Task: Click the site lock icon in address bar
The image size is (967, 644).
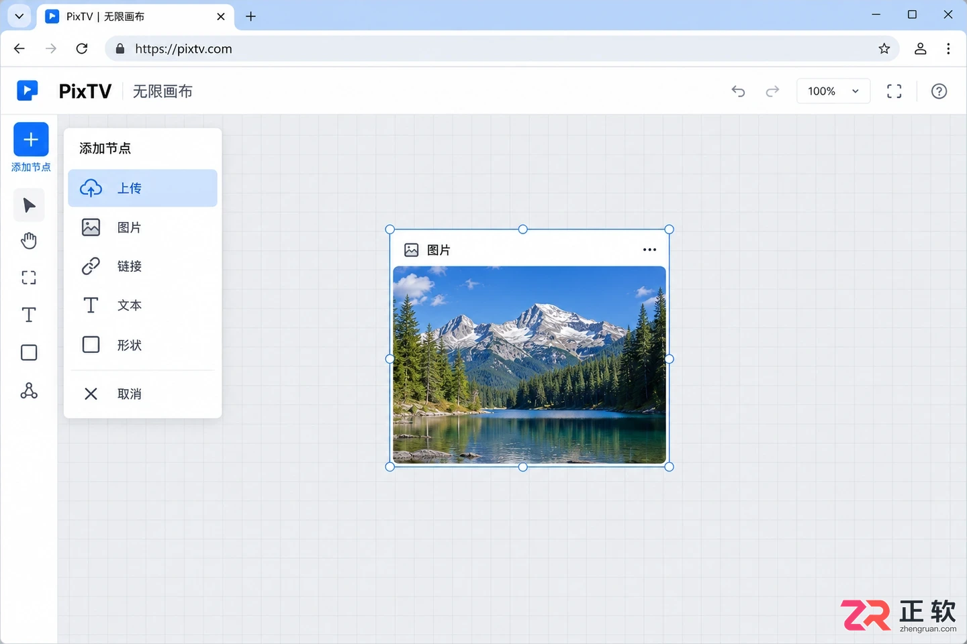Action: click(120, 48)
